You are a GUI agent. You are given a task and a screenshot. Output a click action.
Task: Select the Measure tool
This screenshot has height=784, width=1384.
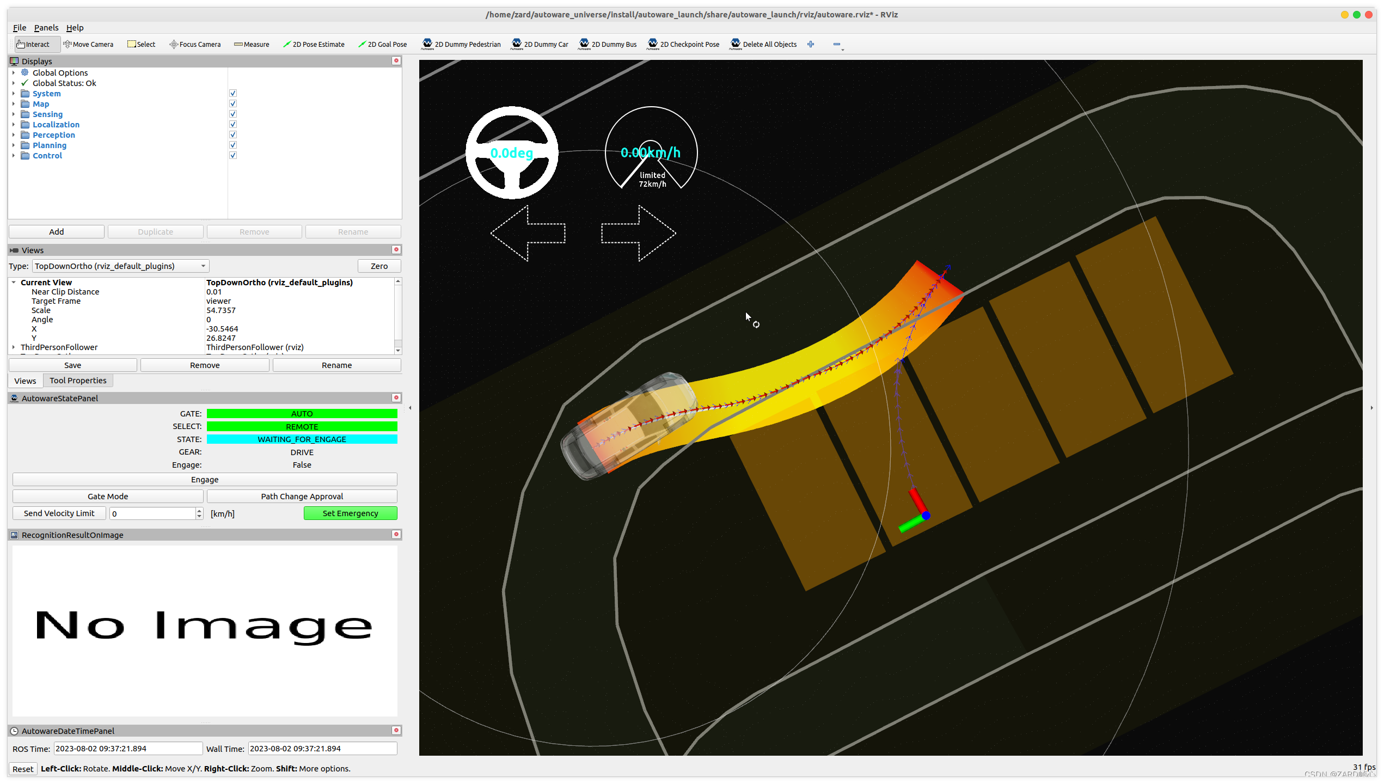[x=252, y=44]
